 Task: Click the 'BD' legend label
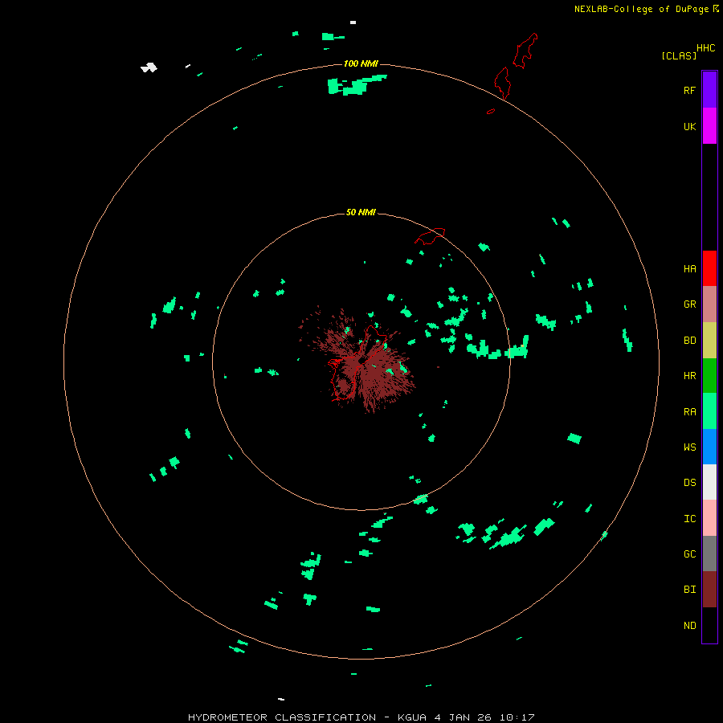(689, 341)
